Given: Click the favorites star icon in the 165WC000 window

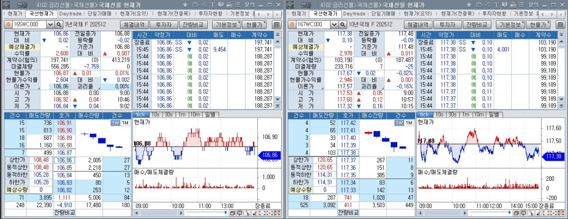Looking at the screenshot, I should [185, 5].
